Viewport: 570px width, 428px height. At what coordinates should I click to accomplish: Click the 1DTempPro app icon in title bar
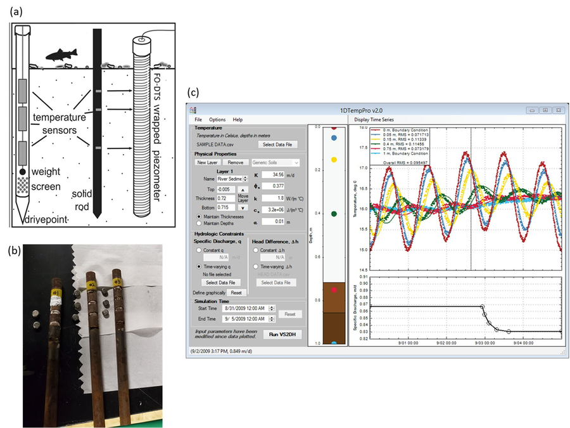[x=192, y=110]
